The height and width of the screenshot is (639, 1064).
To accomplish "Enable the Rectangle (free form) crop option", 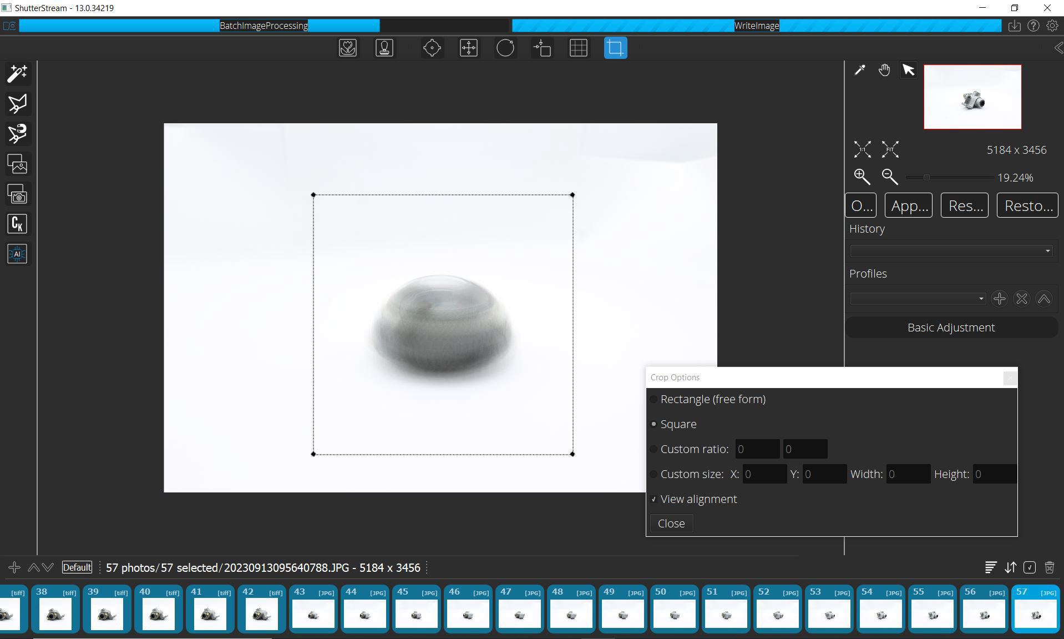I will tap(655, 399).
